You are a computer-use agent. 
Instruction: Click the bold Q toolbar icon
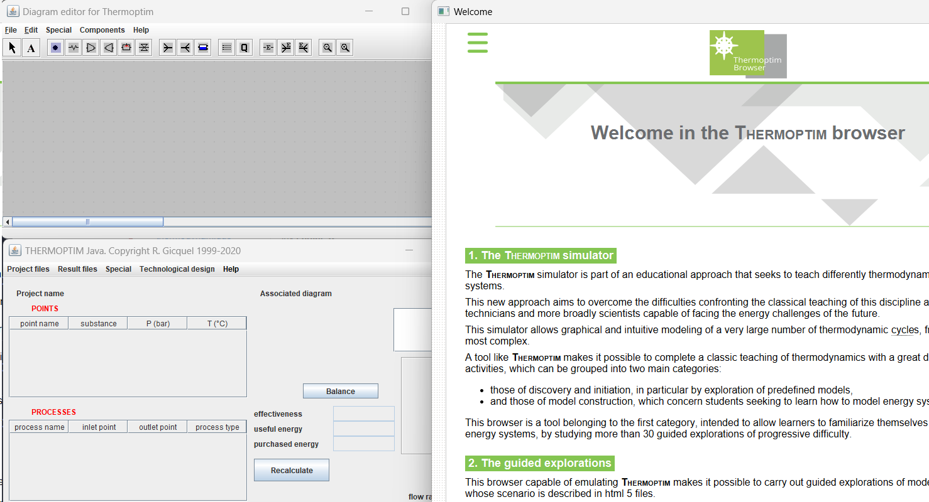[x=245, y=48]
